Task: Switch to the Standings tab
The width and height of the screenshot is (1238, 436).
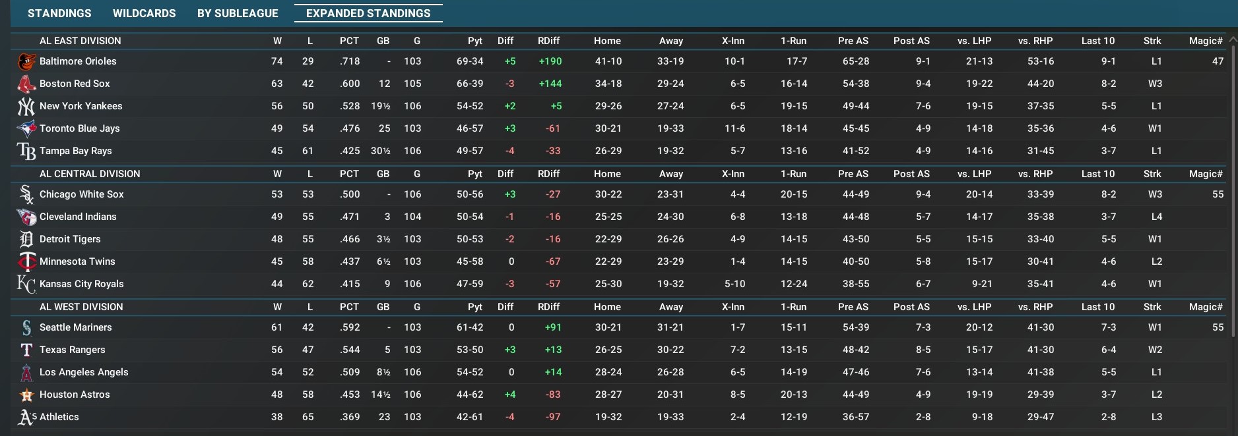Action: (59, 13)
